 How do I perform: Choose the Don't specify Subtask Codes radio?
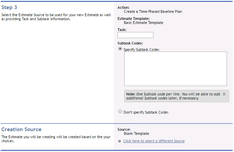pyautogui.click(x=120, y=112)
